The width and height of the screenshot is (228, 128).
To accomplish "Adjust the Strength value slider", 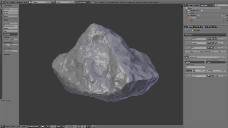I will pos(216,70).
